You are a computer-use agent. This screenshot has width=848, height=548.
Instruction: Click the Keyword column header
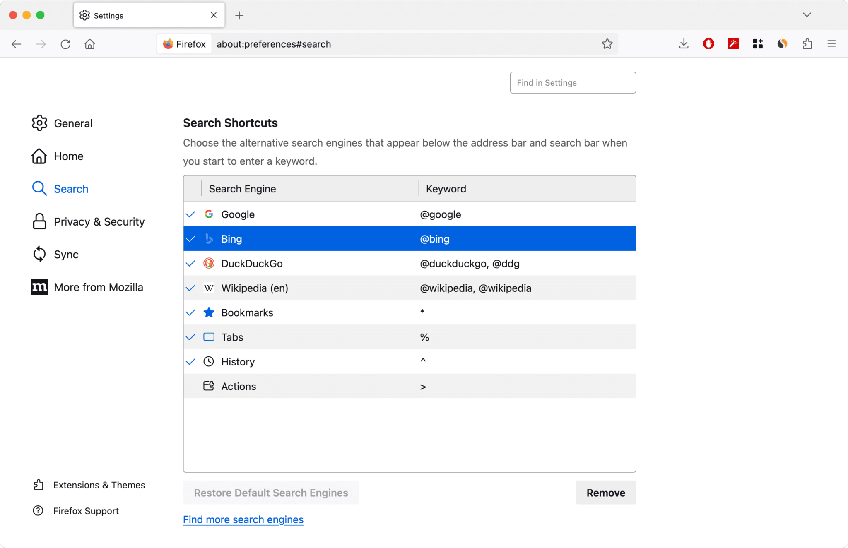click(527, 189)
